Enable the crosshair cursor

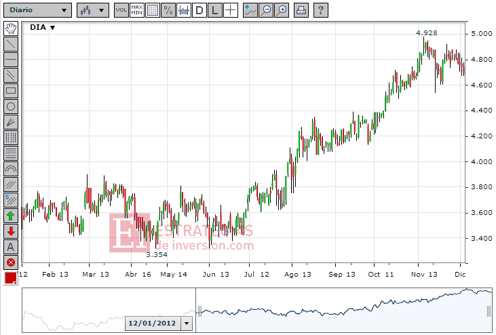(x=231, y=10)
